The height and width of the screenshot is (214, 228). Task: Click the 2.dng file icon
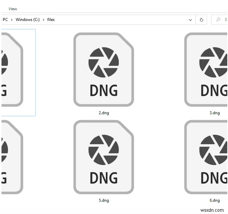(103, 70)
